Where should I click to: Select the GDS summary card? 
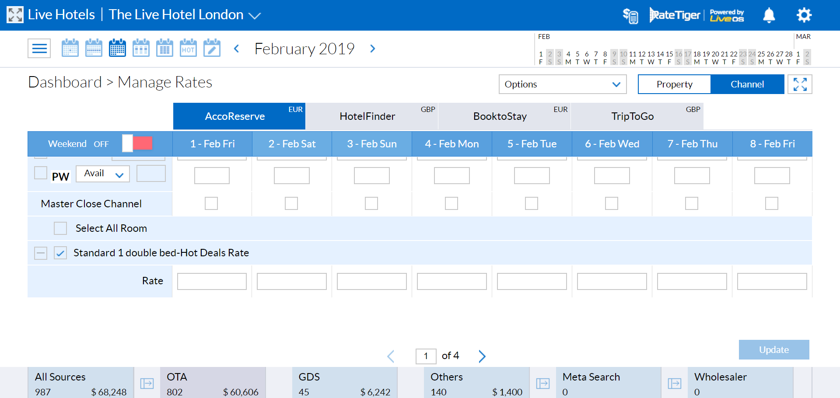345,383
